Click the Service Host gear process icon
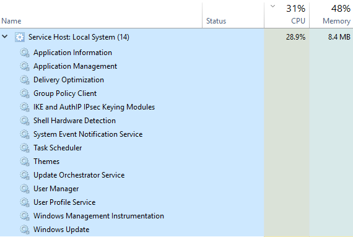The height and width of the screenshot is (237, 353). (x=20, y=37)
